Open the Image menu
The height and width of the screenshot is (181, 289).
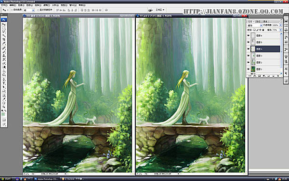pyautogui.click(x=21, y=5)
